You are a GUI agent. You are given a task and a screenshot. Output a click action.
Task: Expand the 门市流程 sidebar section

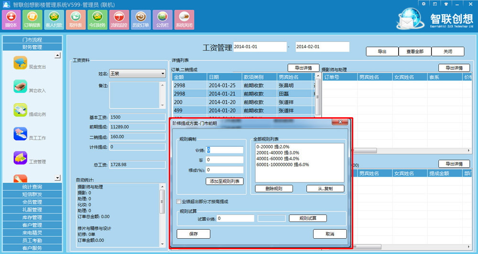point(33,40)
